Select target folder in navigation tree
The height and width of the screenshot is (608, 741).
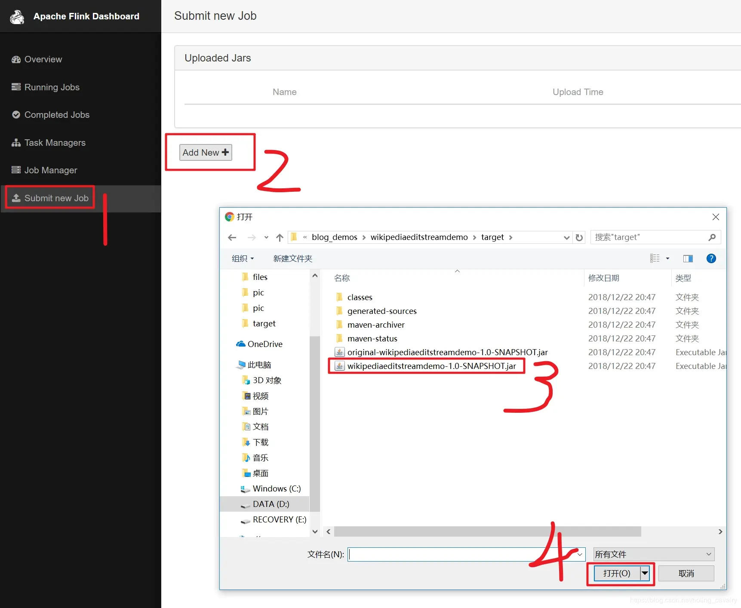click(x=264, y=323)
